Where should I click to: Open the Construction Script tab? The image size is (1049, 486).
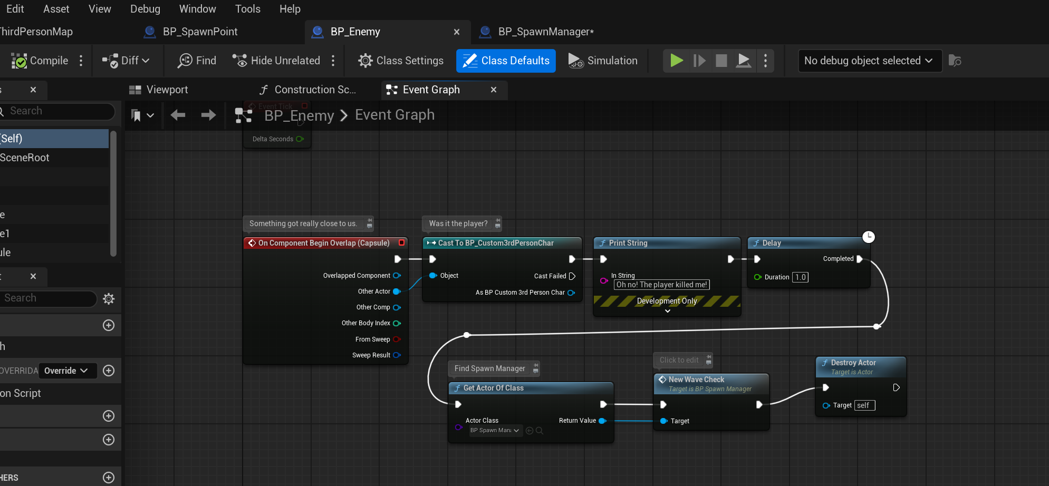(308, 90)
